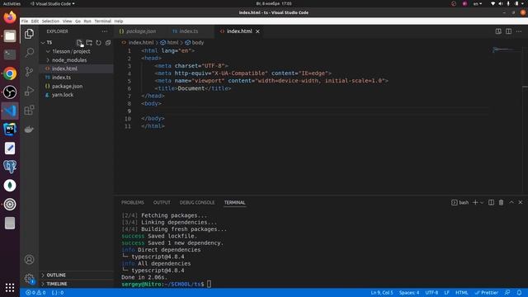This screenshot has width=528, height=297.
Task: Launch Firefox from the Ubuntu dock
Action: (x=10, y=16)
